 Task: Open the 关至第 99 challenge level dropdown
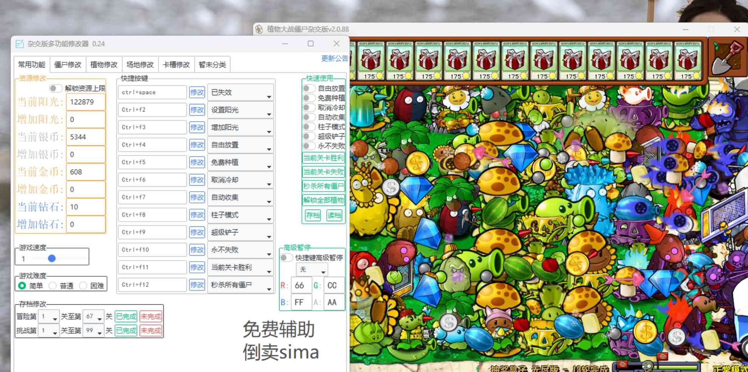(93, 330)
